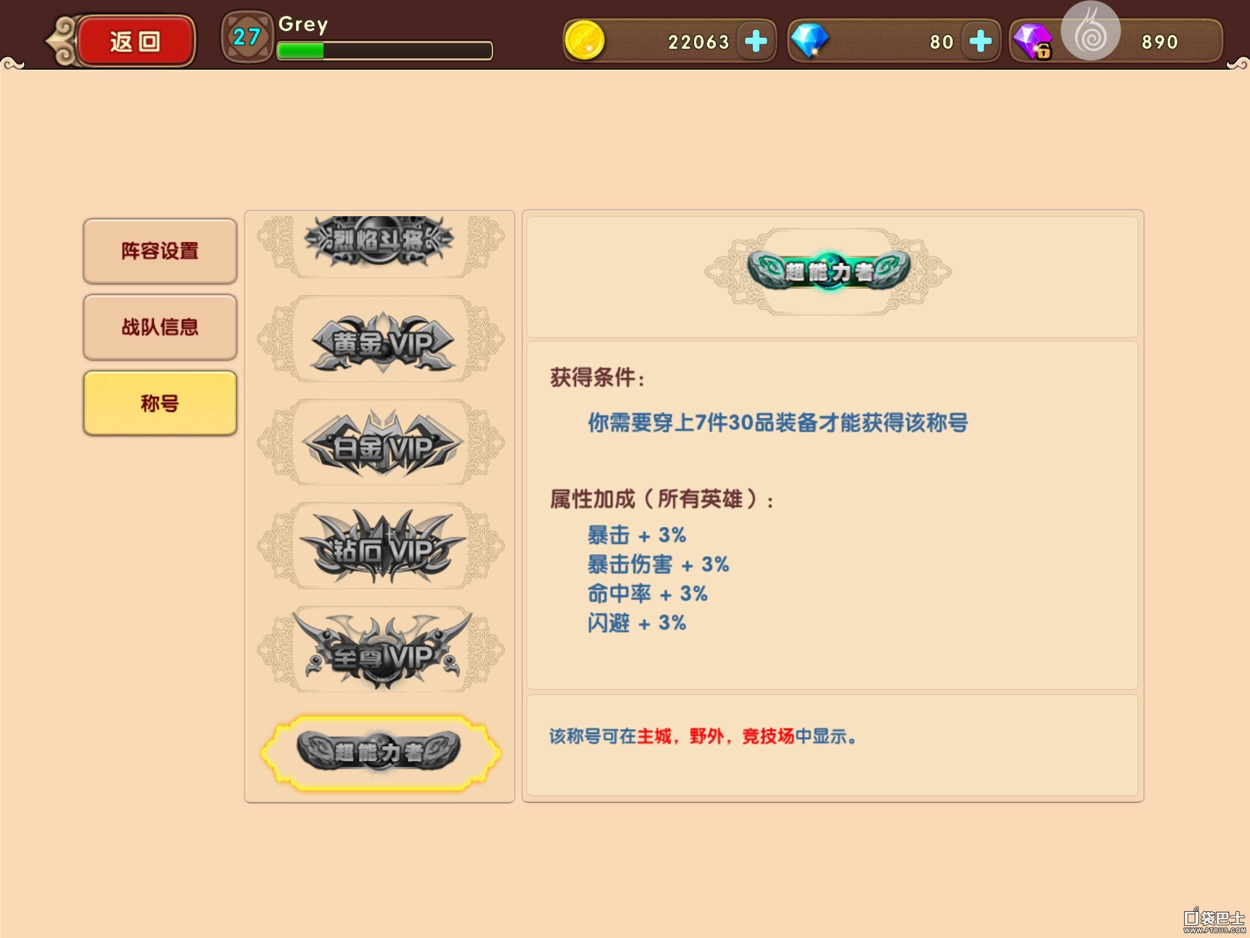This screenshot has width=1250, height=938.
Task: Click the green experience progress bar
Action: tap(385, 51)
